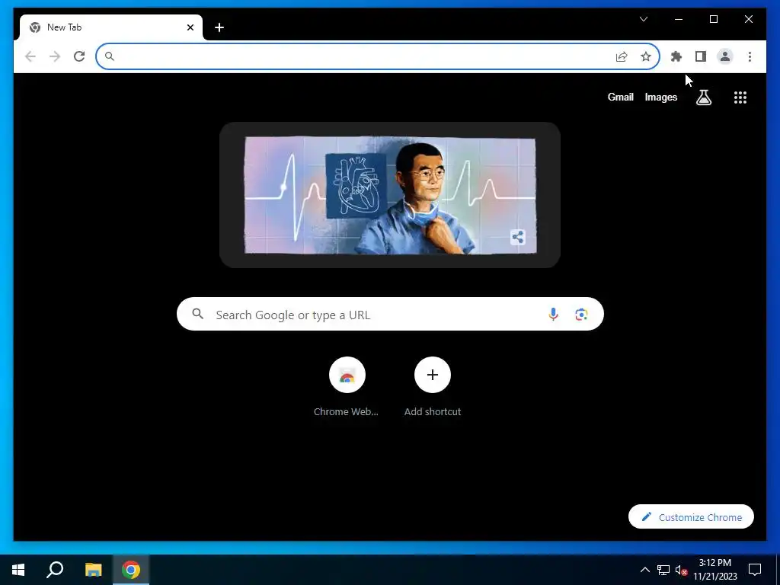Focus the Search Google or type a URL box
Image resolution: width=780 pixels, height=585 pixels.
390,315
